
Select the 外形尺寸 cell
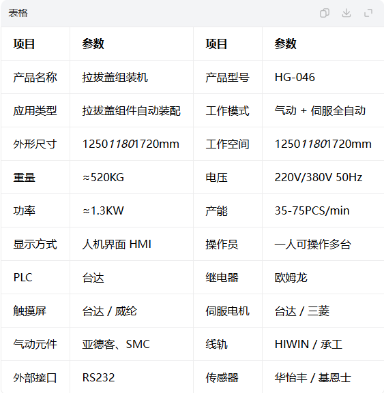pos(35,144)
